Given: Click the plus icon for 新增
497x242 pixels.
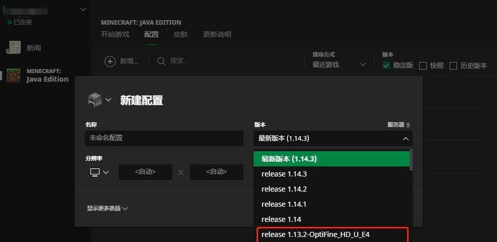Looking at the screenshot, I should point(110,61).
